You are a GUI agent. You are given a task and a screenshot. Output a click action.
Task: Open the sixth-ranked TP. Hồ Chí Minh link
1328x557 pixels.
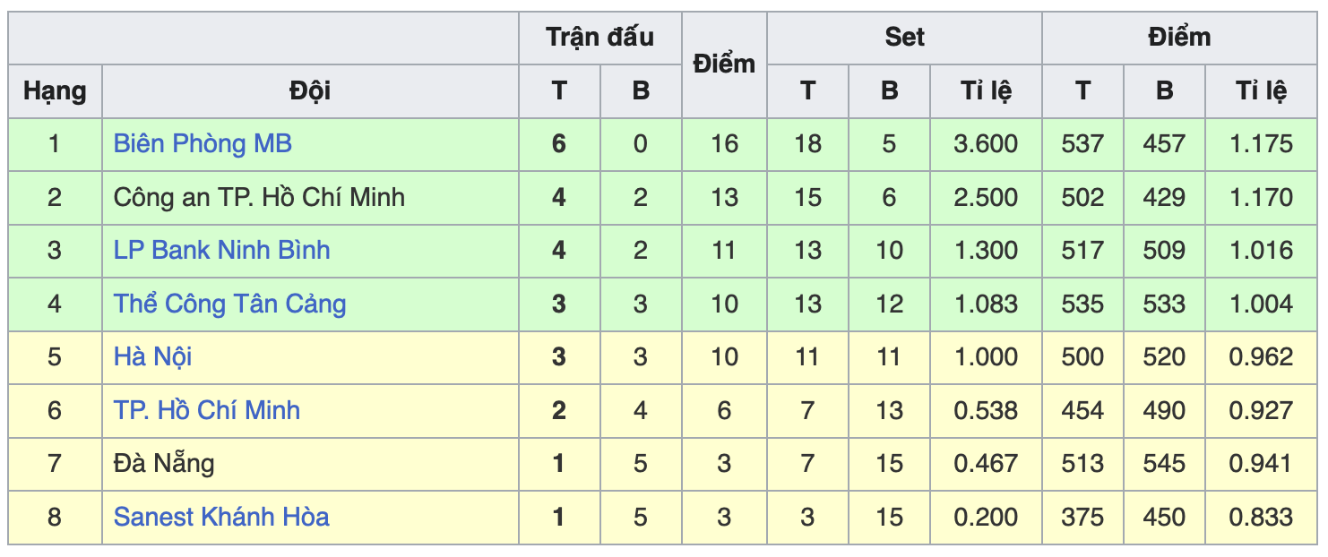[x=206, y=411]
